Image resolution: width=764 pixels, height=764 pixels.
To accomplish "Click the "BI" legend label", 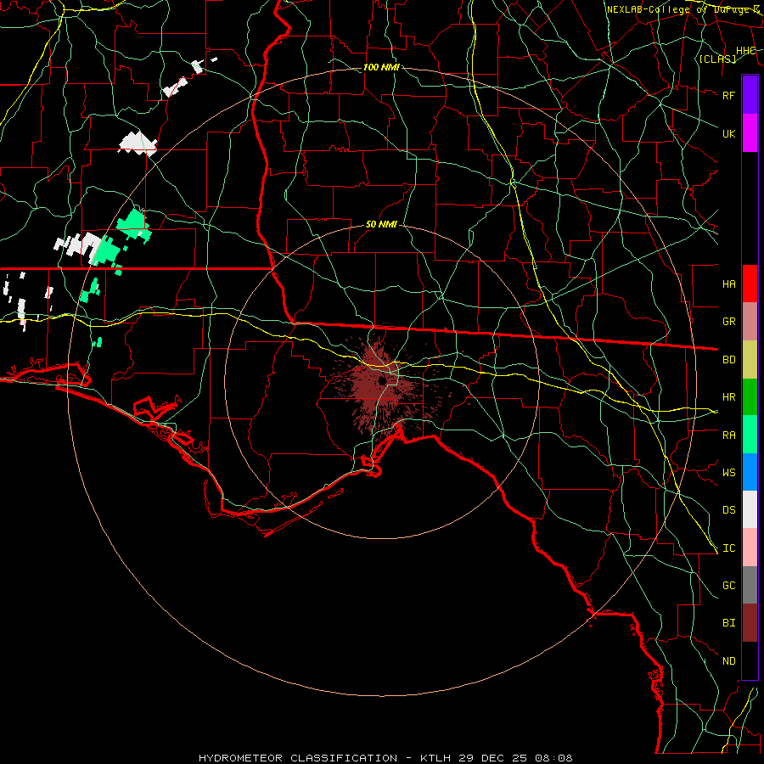I will point(729,623).
